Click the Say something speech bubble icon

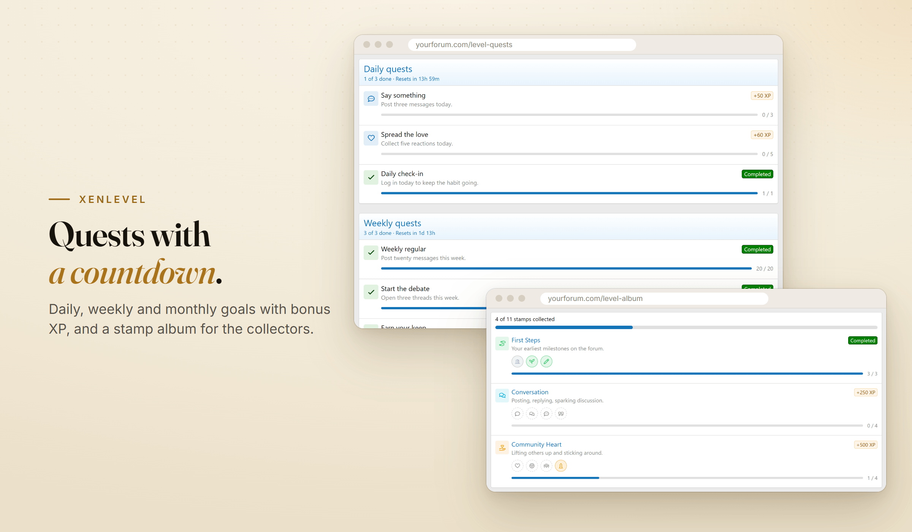[371, 99]
